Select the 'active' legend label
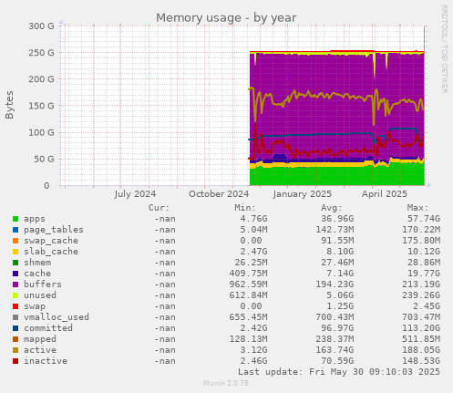The height and width of the screenshot is (393, 453). click(x=40, y=350)
